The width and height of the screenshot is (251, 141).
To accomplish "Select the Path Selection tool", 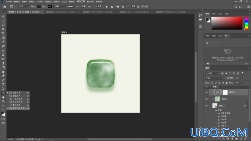I will [x=3, y=89].
